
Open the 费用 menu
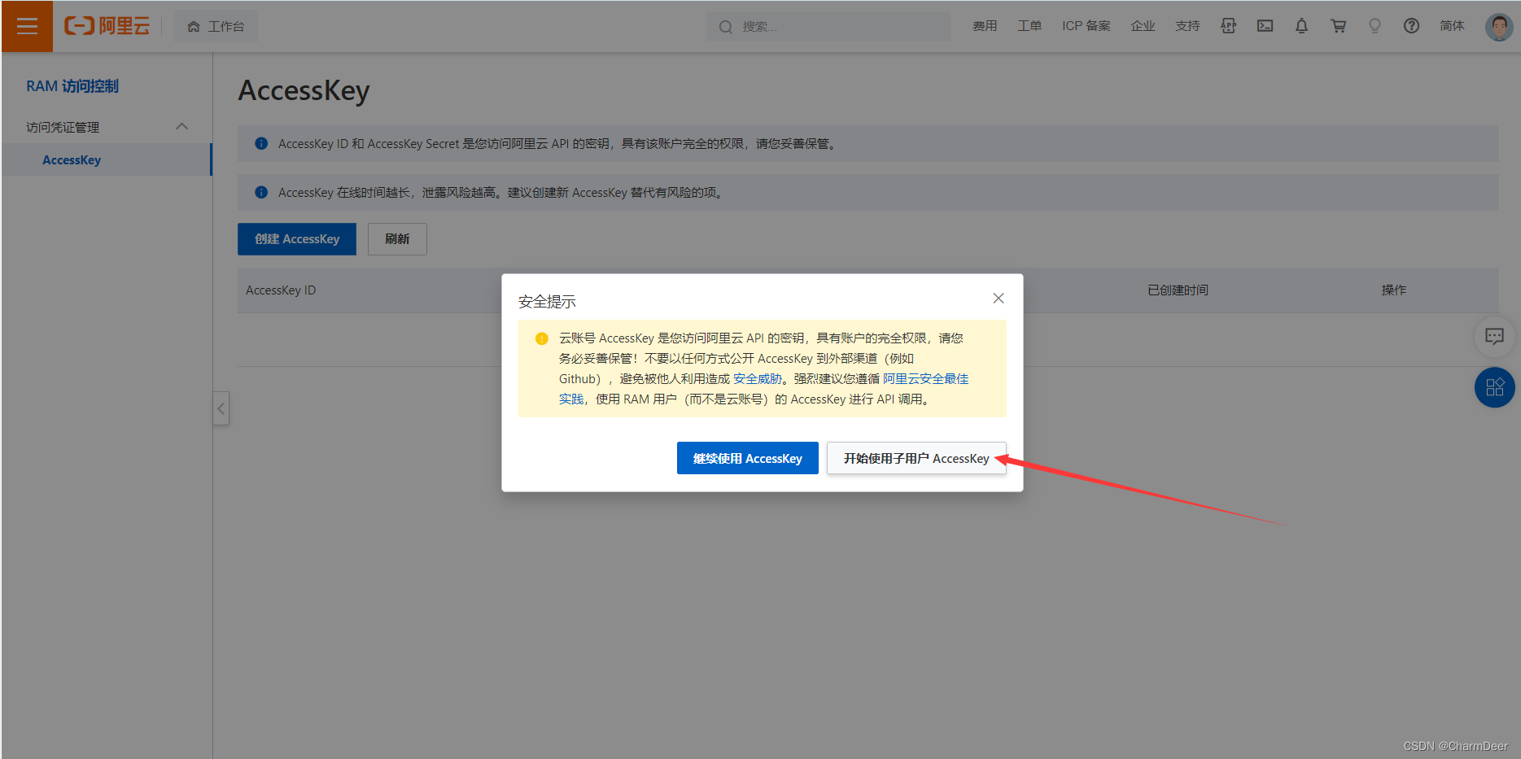coord(985,26)
